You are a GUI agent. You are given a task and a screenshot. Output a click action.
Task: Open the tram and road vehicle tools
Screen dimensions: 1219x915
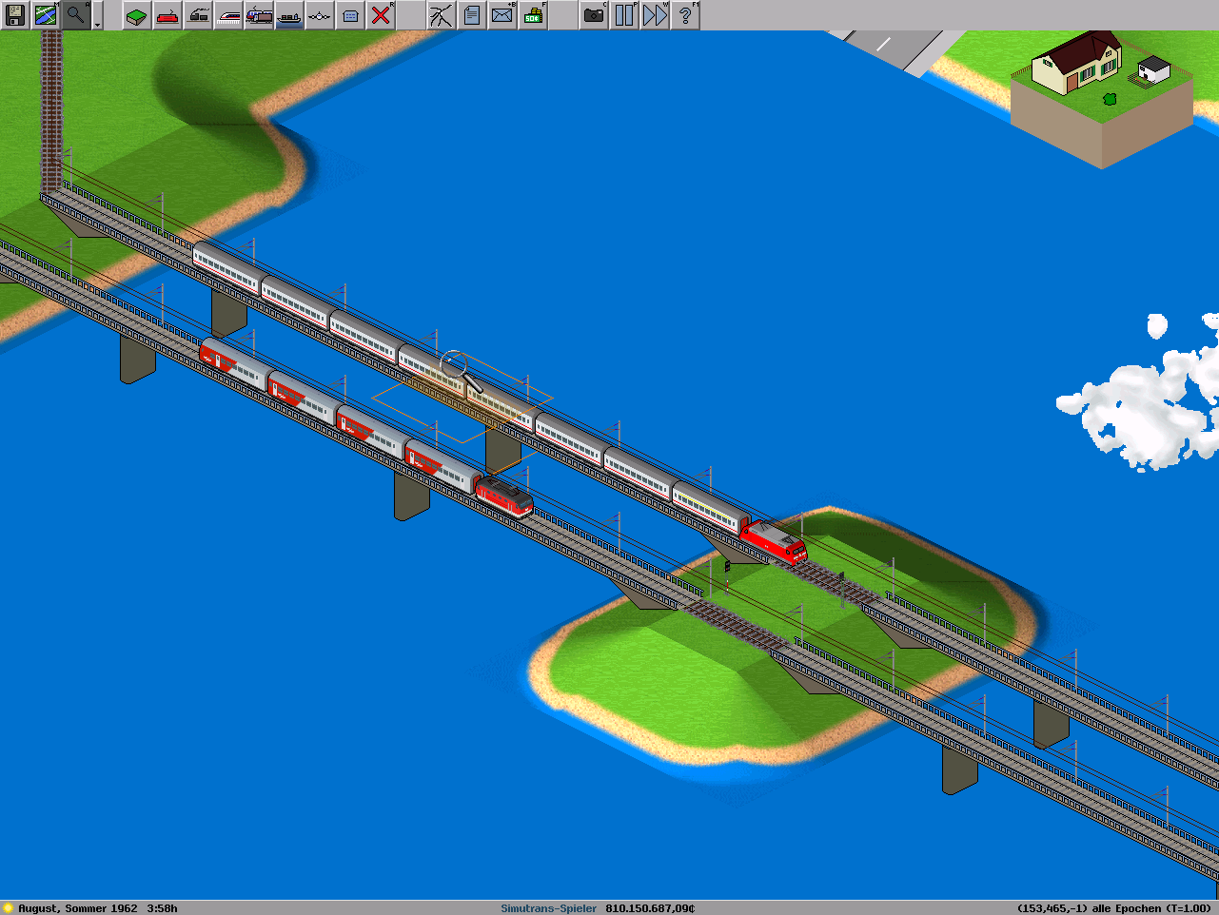(x=259, y=15)
